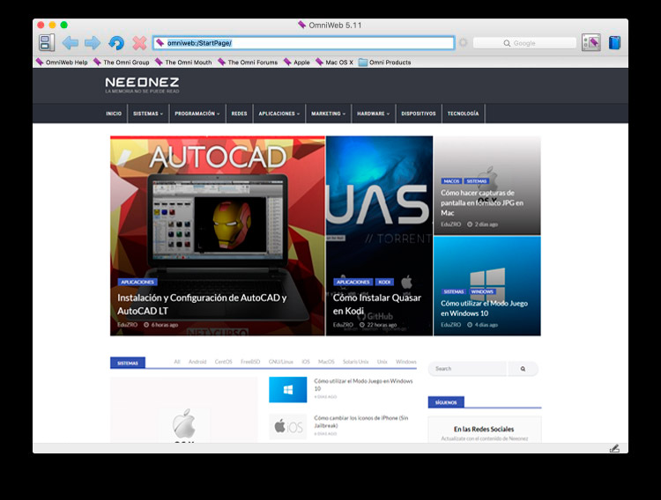
Task: Click the OmniWeb site icon in address bar
Action: [x=160, y=43]
